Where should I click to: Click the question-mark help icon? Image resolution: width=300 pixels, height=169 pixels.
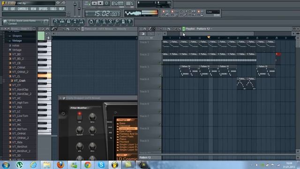129,22
